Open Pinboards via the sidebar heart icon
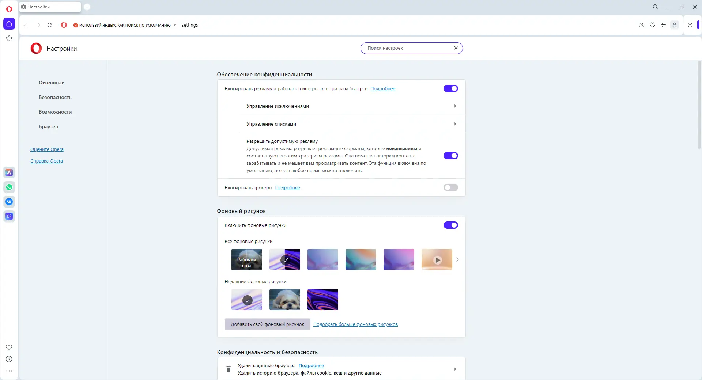 point(9,347)
